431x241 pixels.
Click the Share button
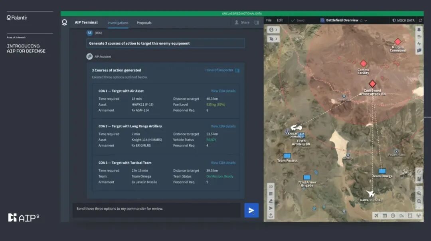point(242,22)
